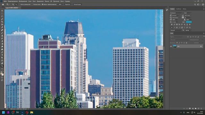205x115 pixels.
Task: Open the workspace switcher icon
Action: [198, 4]
